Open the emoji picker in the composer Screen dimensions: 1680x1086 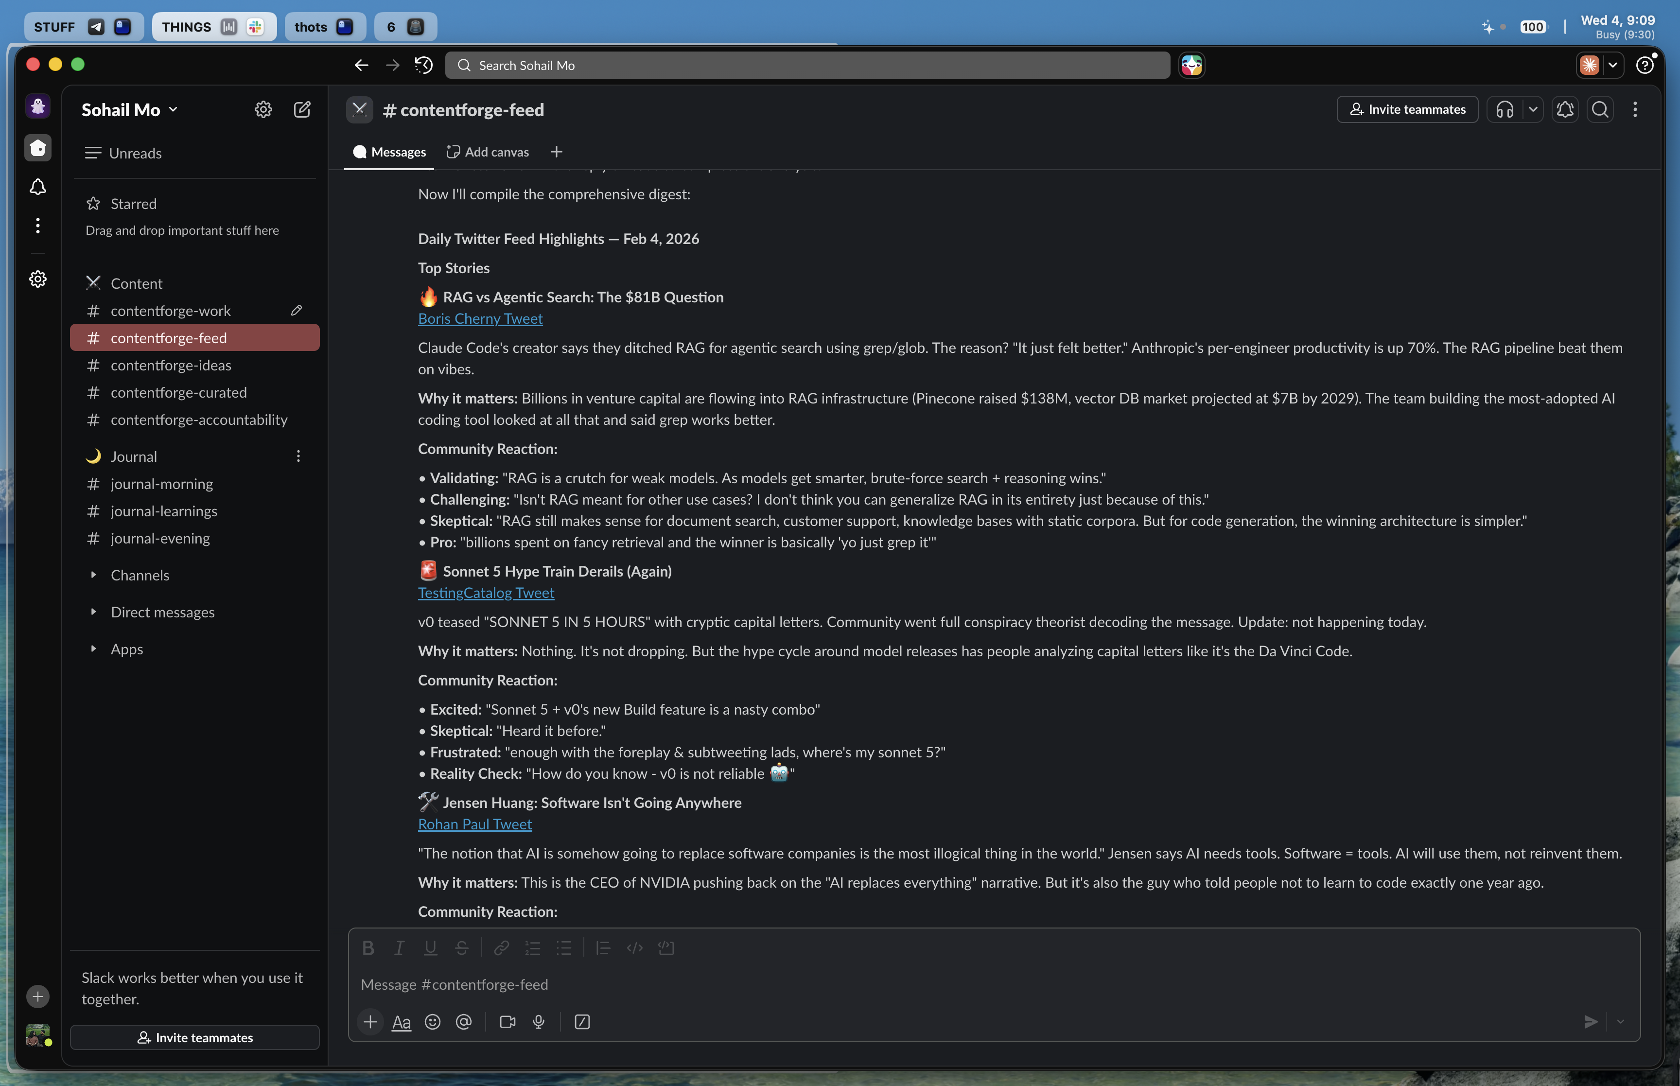432,1021
